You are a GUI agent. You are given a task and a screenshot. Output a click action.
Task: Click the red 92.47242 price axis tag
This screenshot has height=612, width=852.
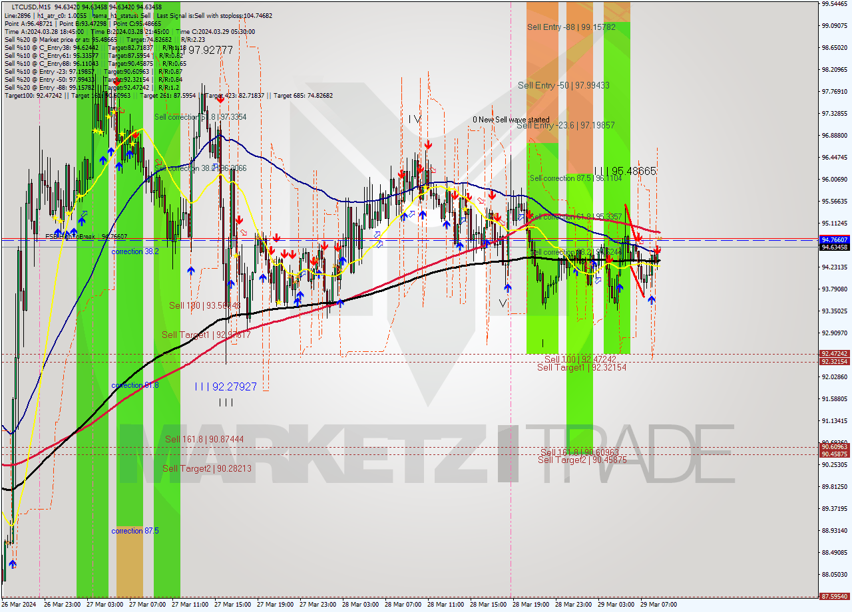pos(835,354)
